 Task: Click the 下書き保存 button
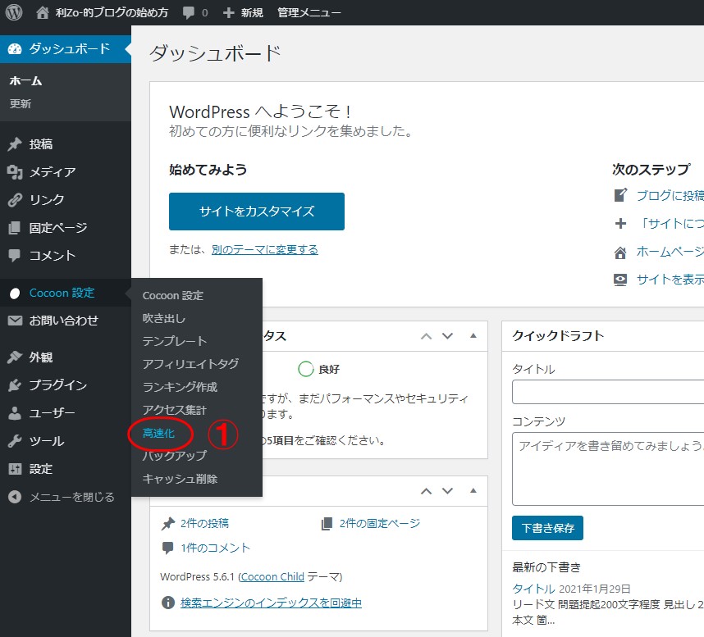click(547, 528)
